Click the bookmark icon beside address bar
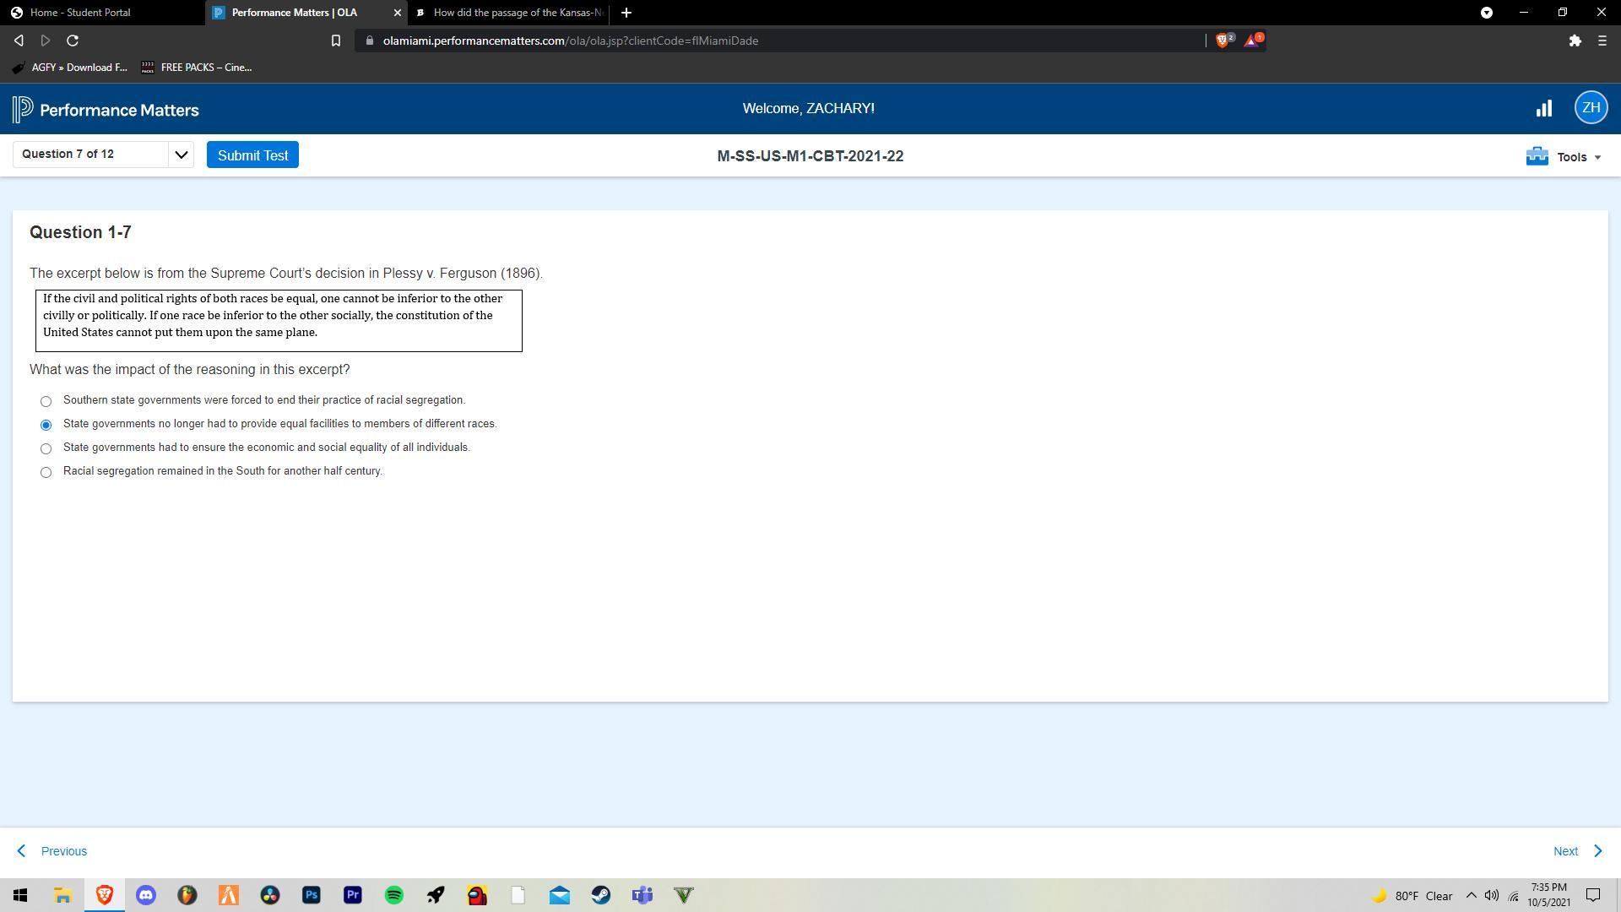Viewport: 1621px width, 912px height. [x=335, y=41]
